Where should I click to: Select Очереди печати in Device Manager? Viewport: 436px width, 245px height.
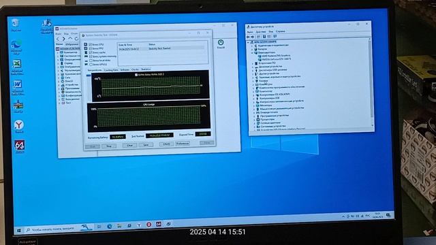click(270, 112)
